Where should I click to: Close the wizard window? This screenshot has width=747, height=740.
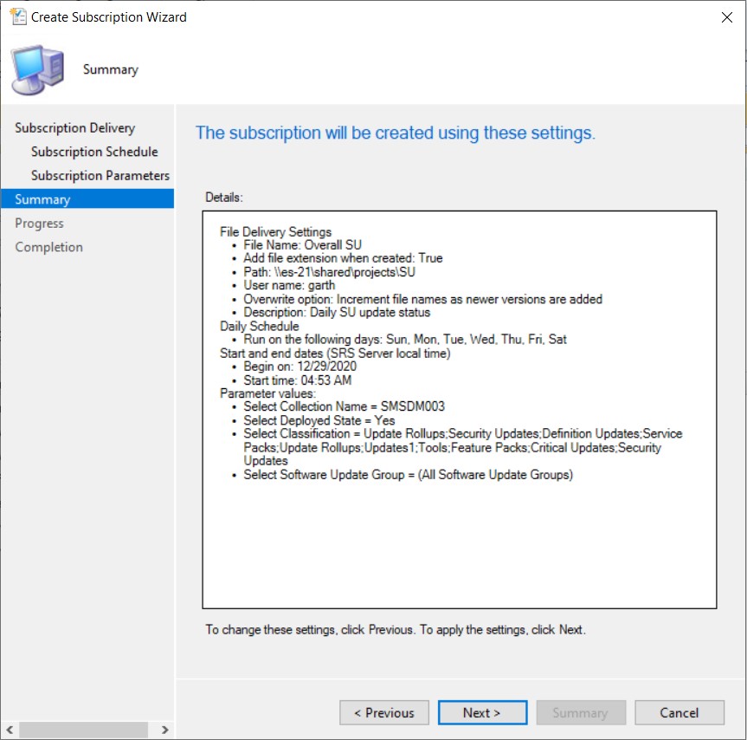tap(726, 16)
